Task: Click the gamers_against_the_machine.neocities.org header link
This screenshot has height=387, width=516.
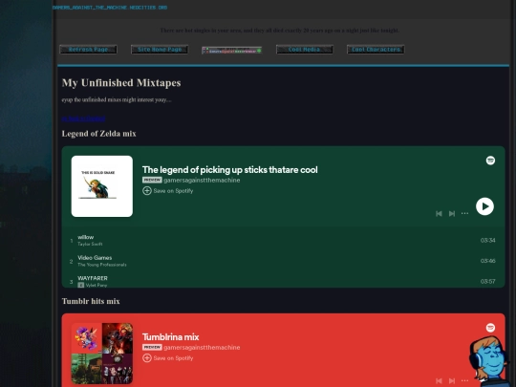Action: point(110,8)
